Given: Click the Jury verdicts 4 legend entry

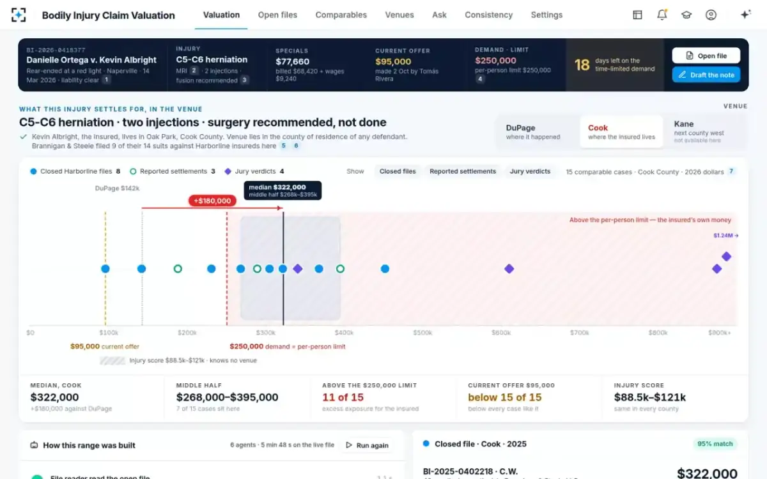Looking at the screenshot, I should pos(253,171).
